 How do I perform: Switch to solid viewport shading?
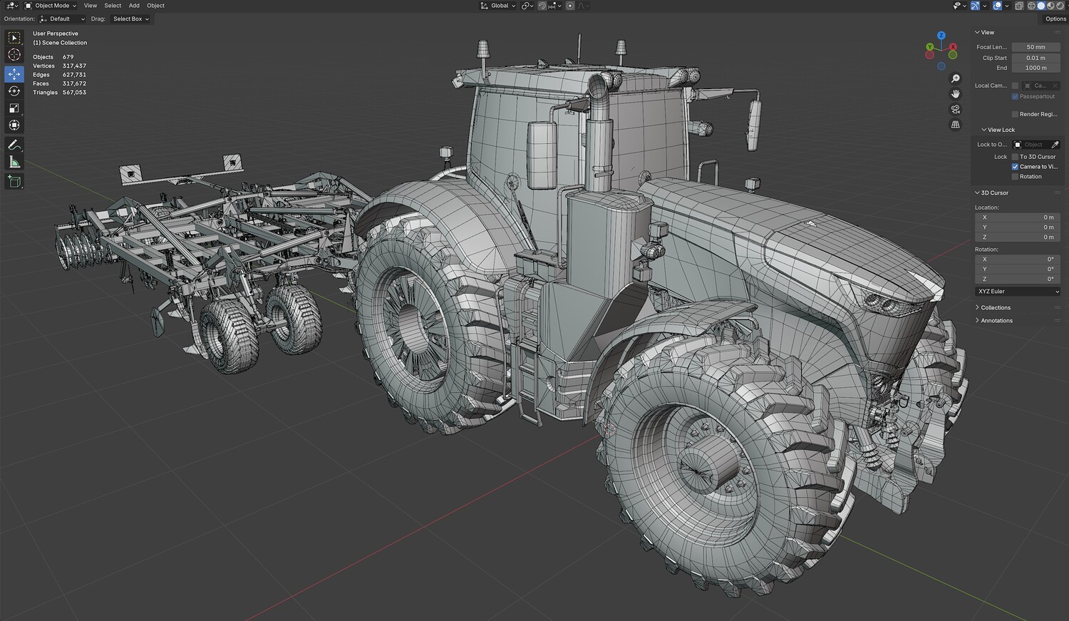[1040, 6]
